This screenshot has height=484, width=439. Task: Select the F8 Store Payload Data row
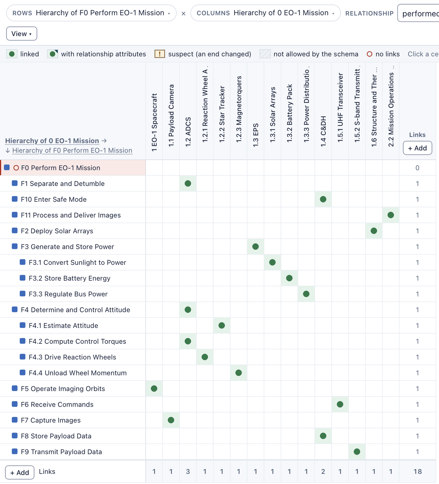[73, 436]
